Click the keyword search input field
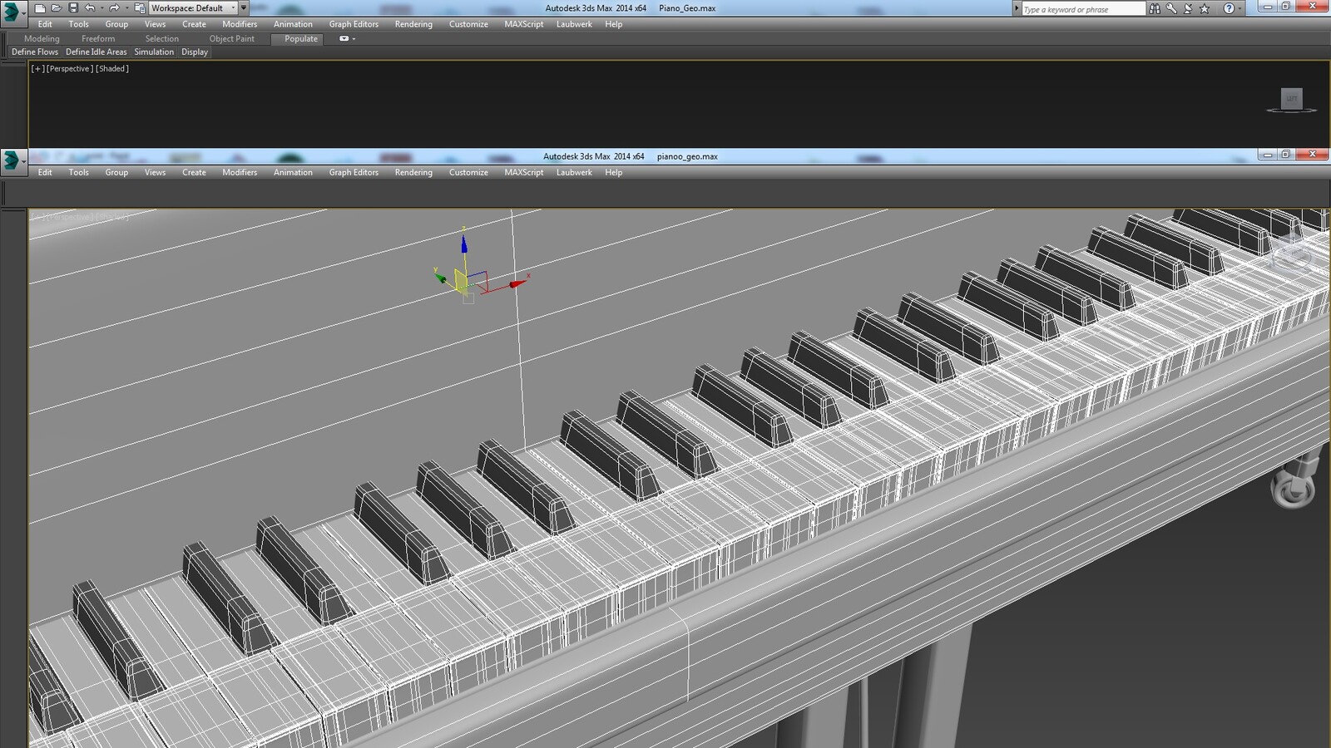Screen dimensions: 1331x748 [1084, 9]
